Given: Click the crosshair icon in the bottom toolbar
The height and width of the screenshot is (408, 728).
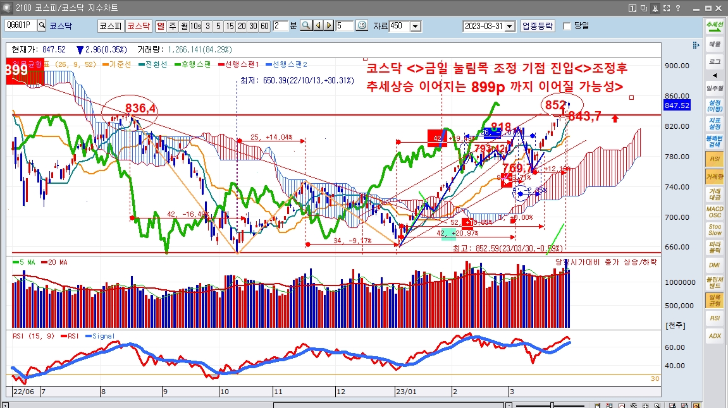Looking at the screenshot, I should [646, 404].
